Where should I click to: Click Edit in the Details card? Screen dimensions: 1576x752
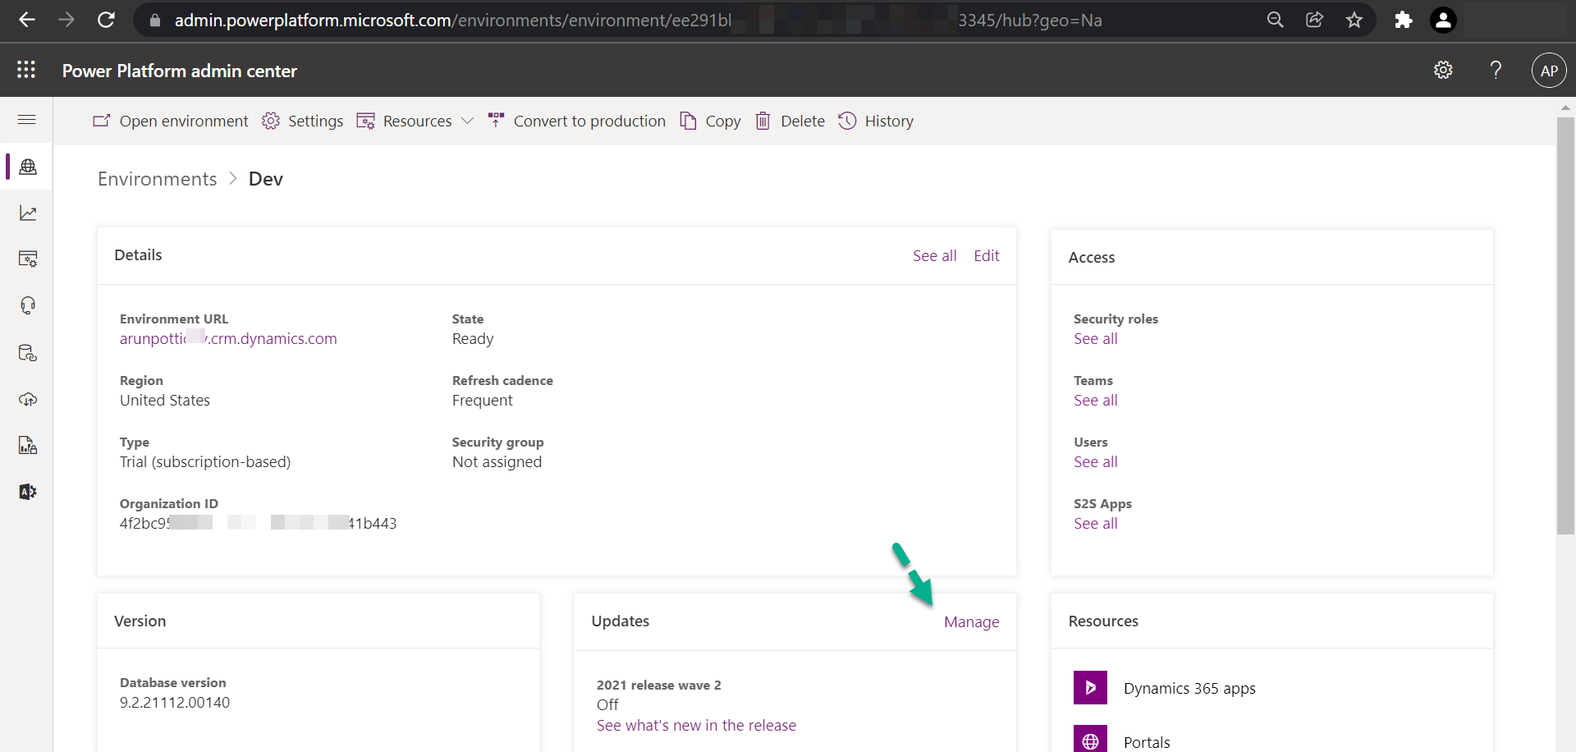coord(987,255)
